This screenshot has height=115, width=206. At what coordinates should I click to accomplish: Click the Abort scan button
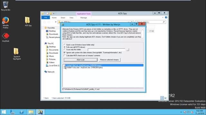click(80, 60)
